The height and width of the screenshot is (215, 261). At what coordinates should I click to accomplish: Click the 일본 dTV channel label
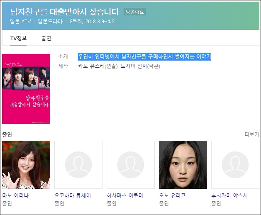pyautogui.click(x=20, y=22)
